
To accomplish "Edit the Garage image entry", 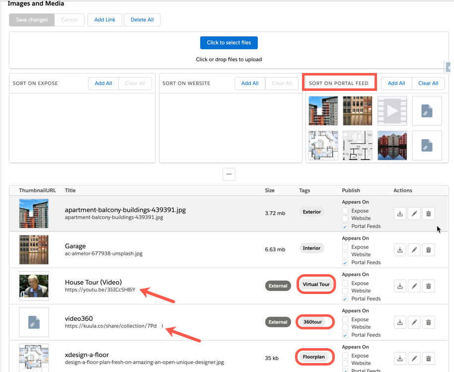I will tap(414, 250).
